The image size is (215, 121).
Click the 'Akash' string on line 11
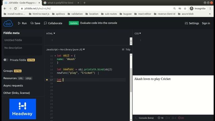[71, 59]
